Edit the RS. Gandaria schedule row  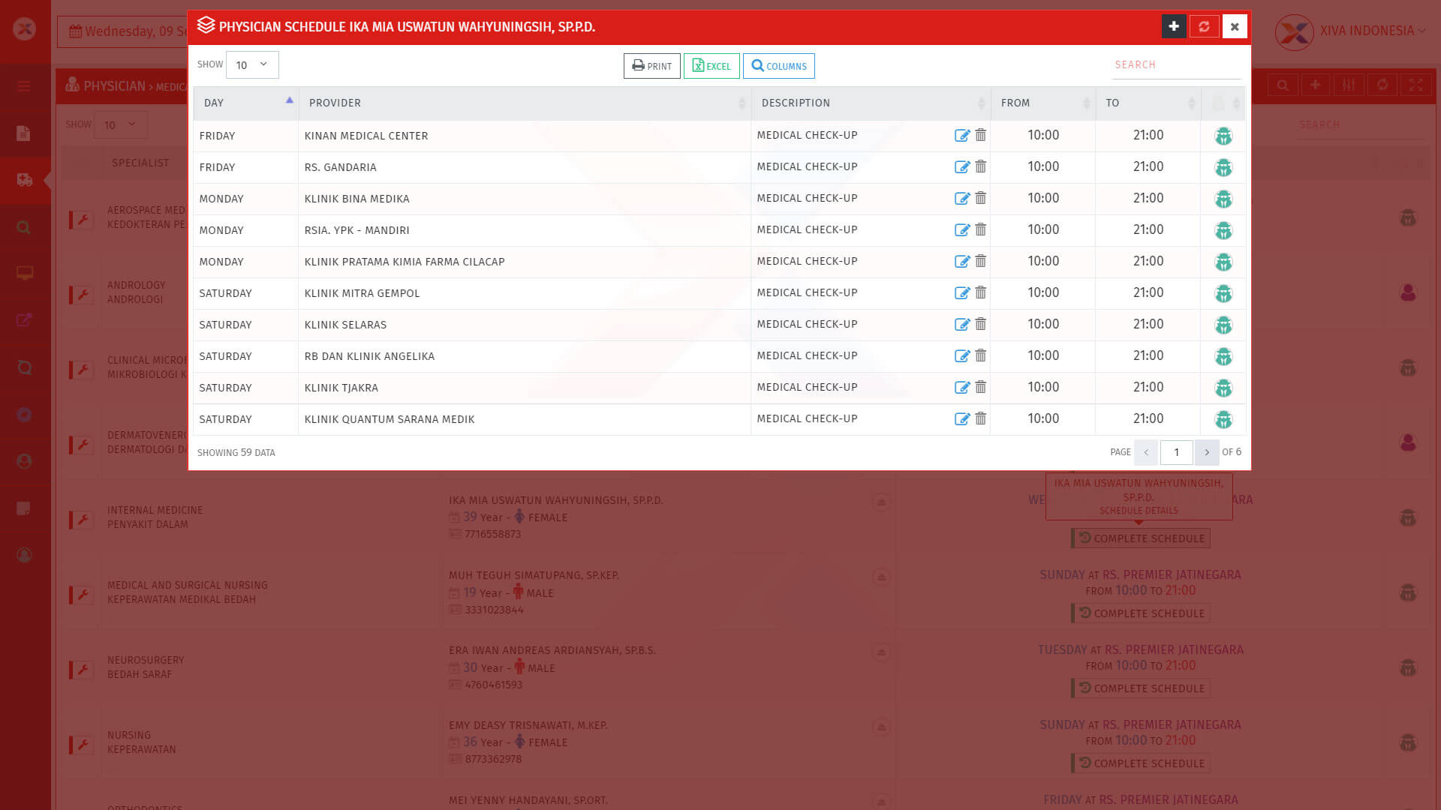(961, 167)
